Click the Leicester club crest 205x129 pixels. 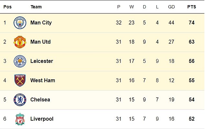20,61
